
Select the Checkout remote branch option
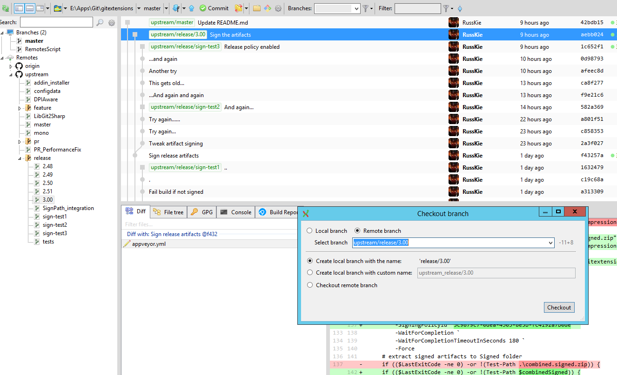[x=310, y=285]
